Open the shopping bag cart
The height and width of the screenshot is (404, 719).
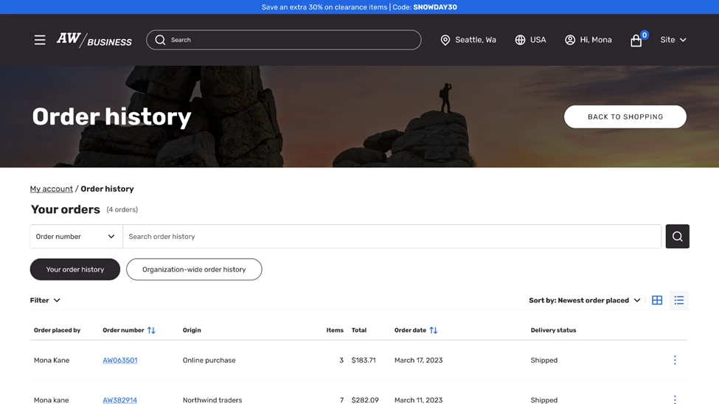coord(636,41)
